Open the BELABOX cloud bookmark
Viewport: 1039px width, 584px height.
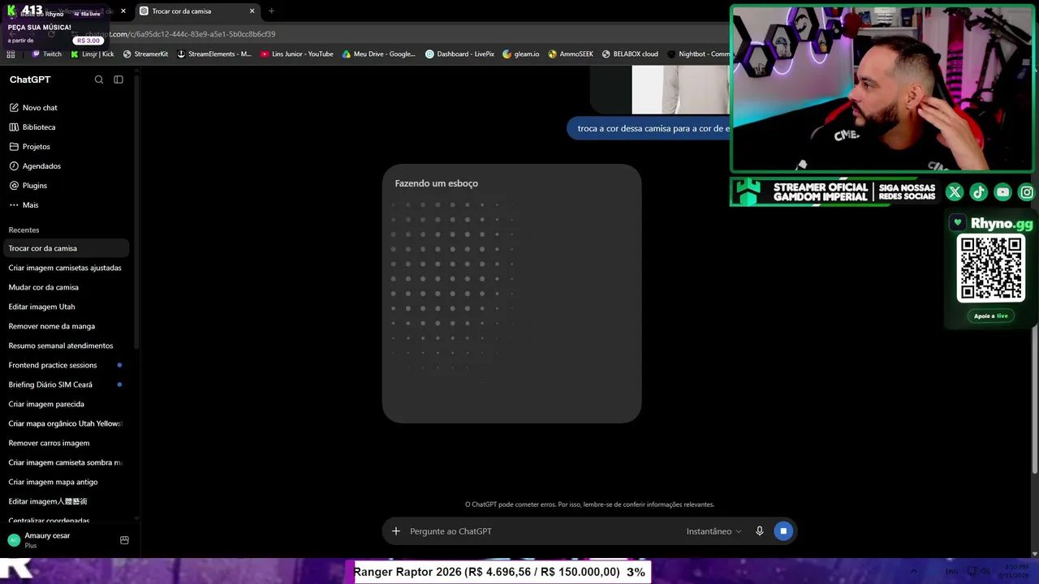tap(630, 54)
